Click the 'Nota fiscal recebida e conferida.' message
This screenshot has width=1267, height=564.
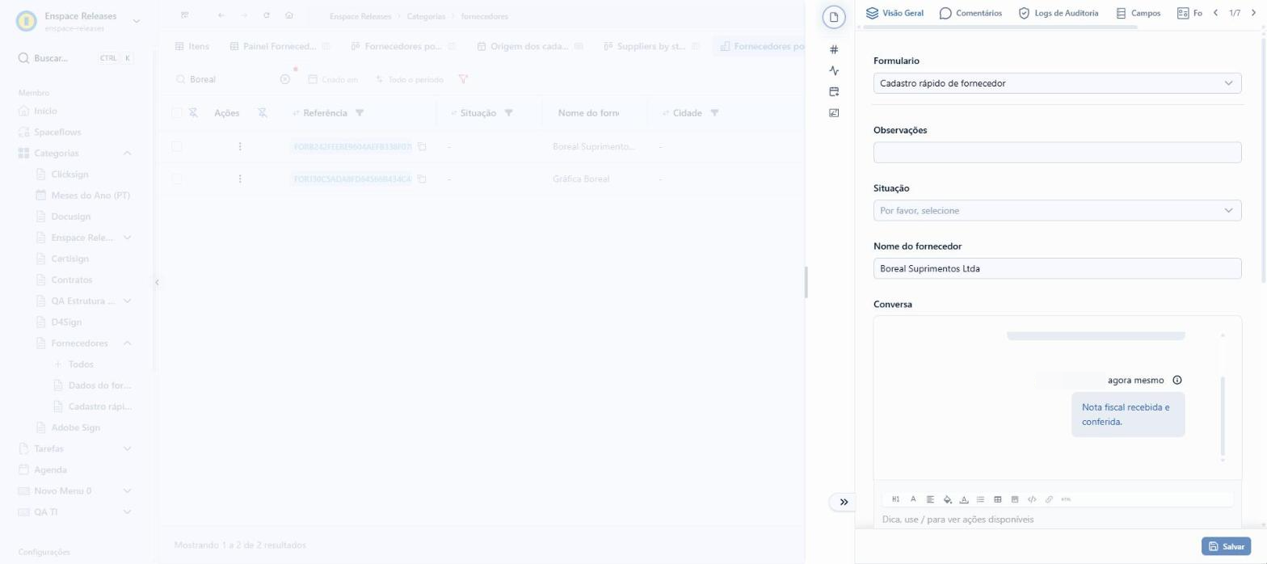[1128, 415]
